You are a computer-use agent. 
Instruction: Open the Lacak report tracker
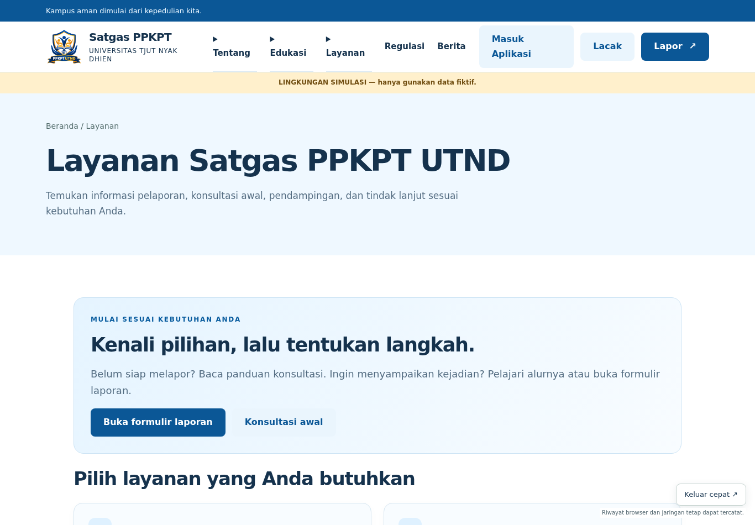[x=607, y=46]
